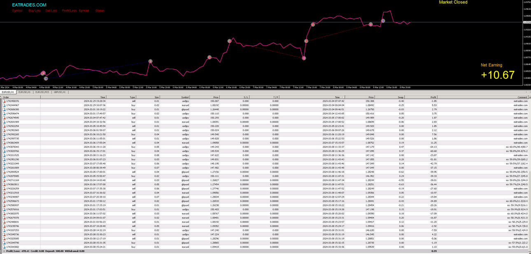Click the buy icon of order 1742992265
The width and height of the screenshot is (531, 254).
[4, 134]
